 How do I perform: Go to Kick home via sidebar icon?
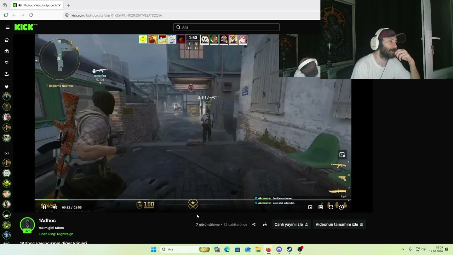tap(6, 40)
